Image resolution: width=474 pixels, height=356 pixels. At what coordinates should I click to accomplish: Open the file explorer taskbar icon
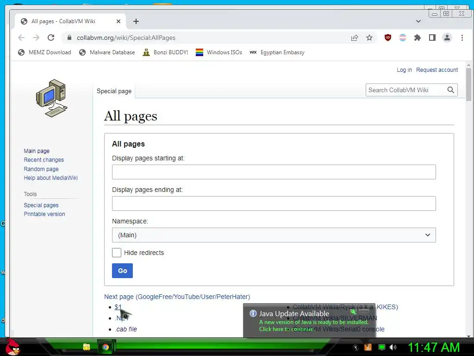[87, 347]
